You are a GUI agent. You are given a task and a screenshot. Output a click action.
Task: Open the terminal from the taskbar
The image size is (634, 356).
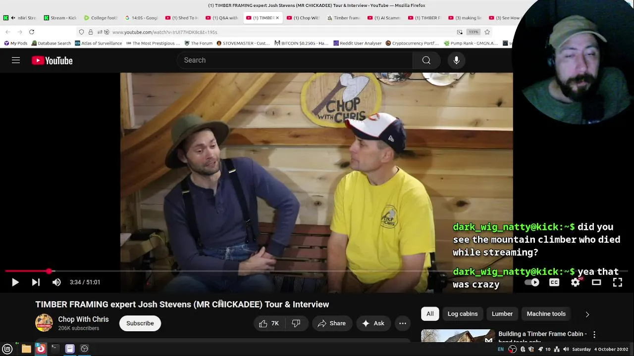tap(55, 349)
